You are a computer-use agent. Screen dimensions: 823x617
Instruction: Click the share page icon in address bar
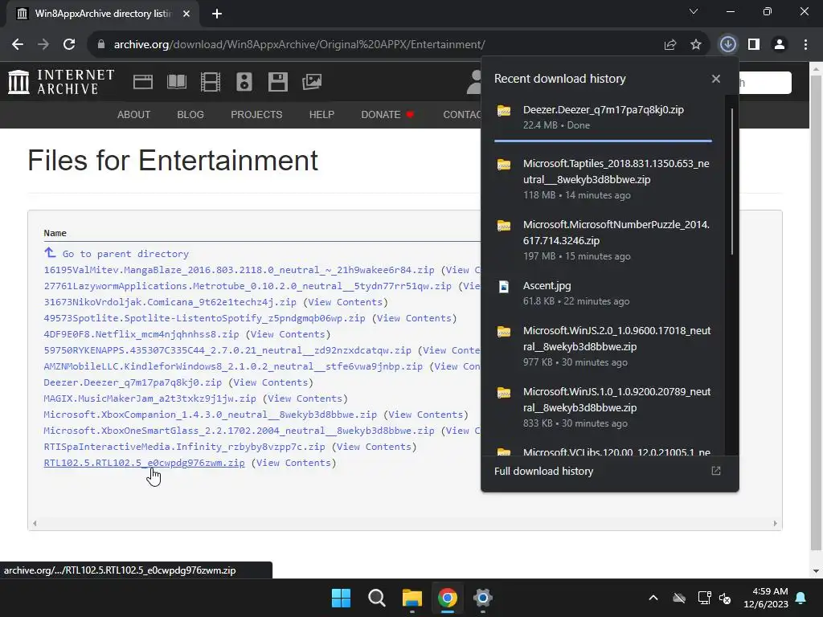[670, 45]
